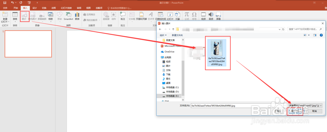
Task: Switch to the Animations (动画) tab
Action: [x=54, y=8]
